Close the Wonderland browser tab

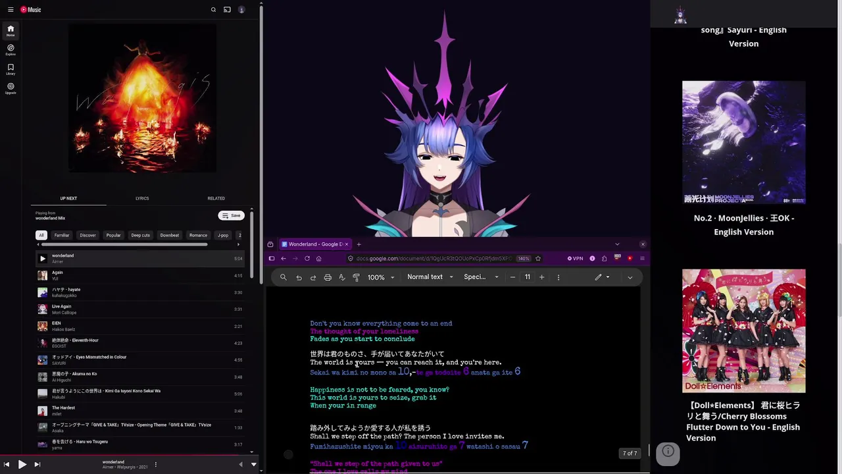[x=347, y=244]
